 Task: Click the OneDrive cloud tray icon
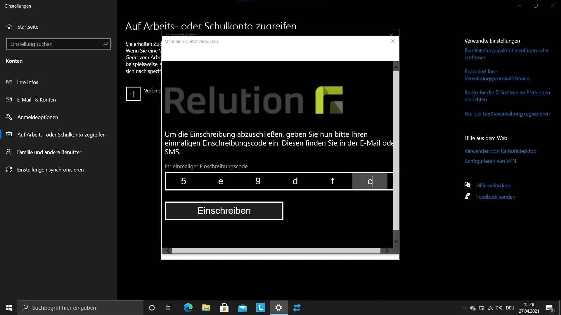pyautogui.click(x=472, y=308)
